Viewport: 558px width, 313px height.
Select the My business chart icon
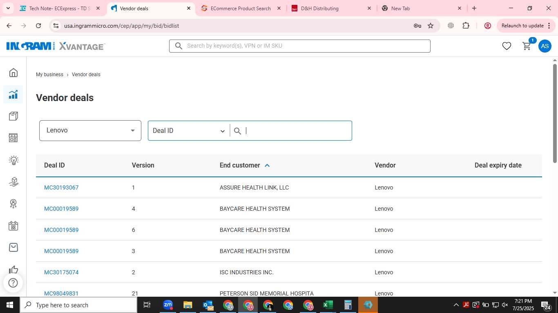13,95
